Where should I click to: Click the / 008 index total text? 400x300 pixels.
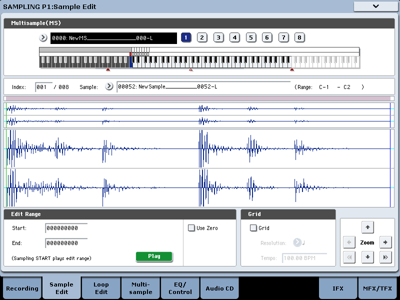pos(61,87)
